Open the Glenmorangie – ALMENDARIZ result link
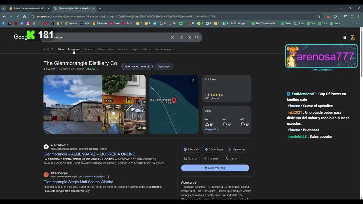Viewport: 363px width, 204px height. 89,154
